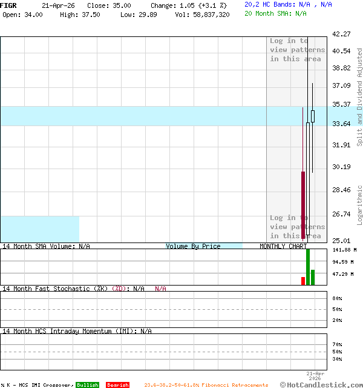Click the green Bullish legend badge
The height and width of the screenshot is (388, 363).
(x=87, y=385)
